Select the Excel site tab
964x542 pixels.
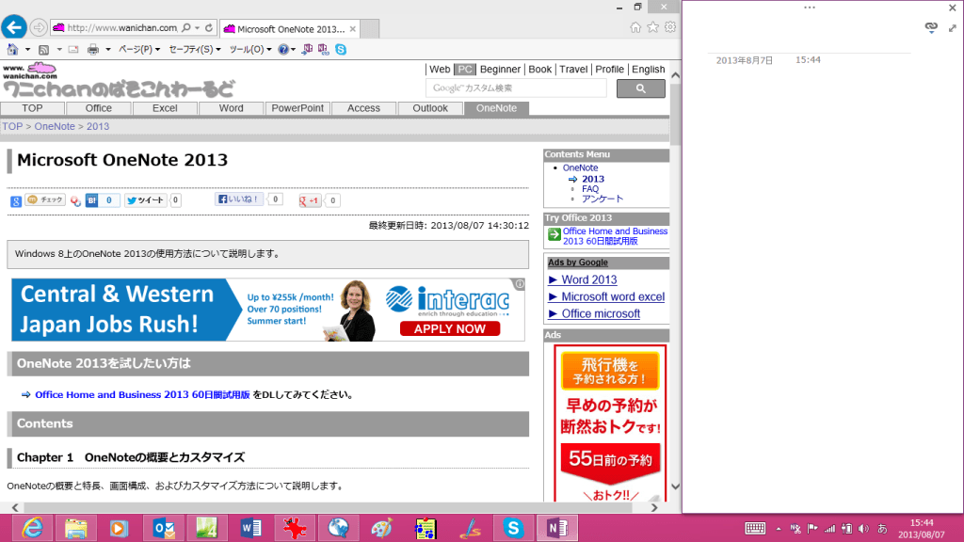pos(165,108)
